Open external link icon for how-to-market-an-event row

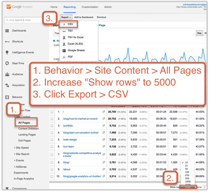click(x=104, y=119)
